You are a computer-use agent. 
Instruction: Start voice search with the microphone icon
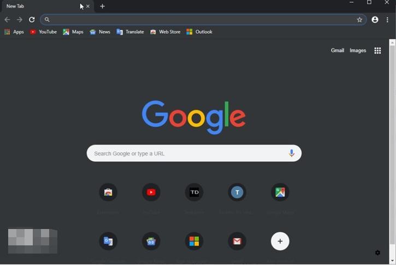coord(292,153)
